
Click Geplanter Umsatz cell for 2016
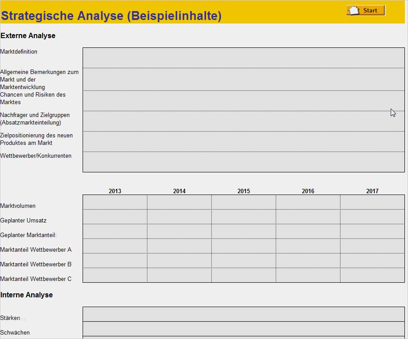pos(308,217)
